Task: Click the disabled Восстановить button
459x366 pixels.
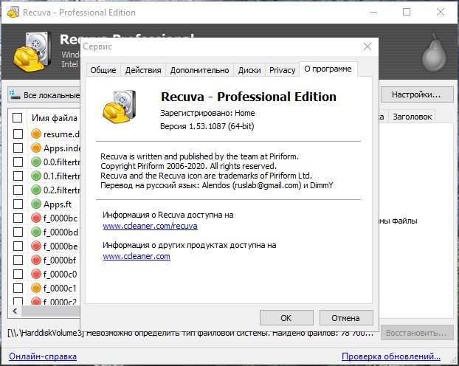Action: (x=417, y=333)
